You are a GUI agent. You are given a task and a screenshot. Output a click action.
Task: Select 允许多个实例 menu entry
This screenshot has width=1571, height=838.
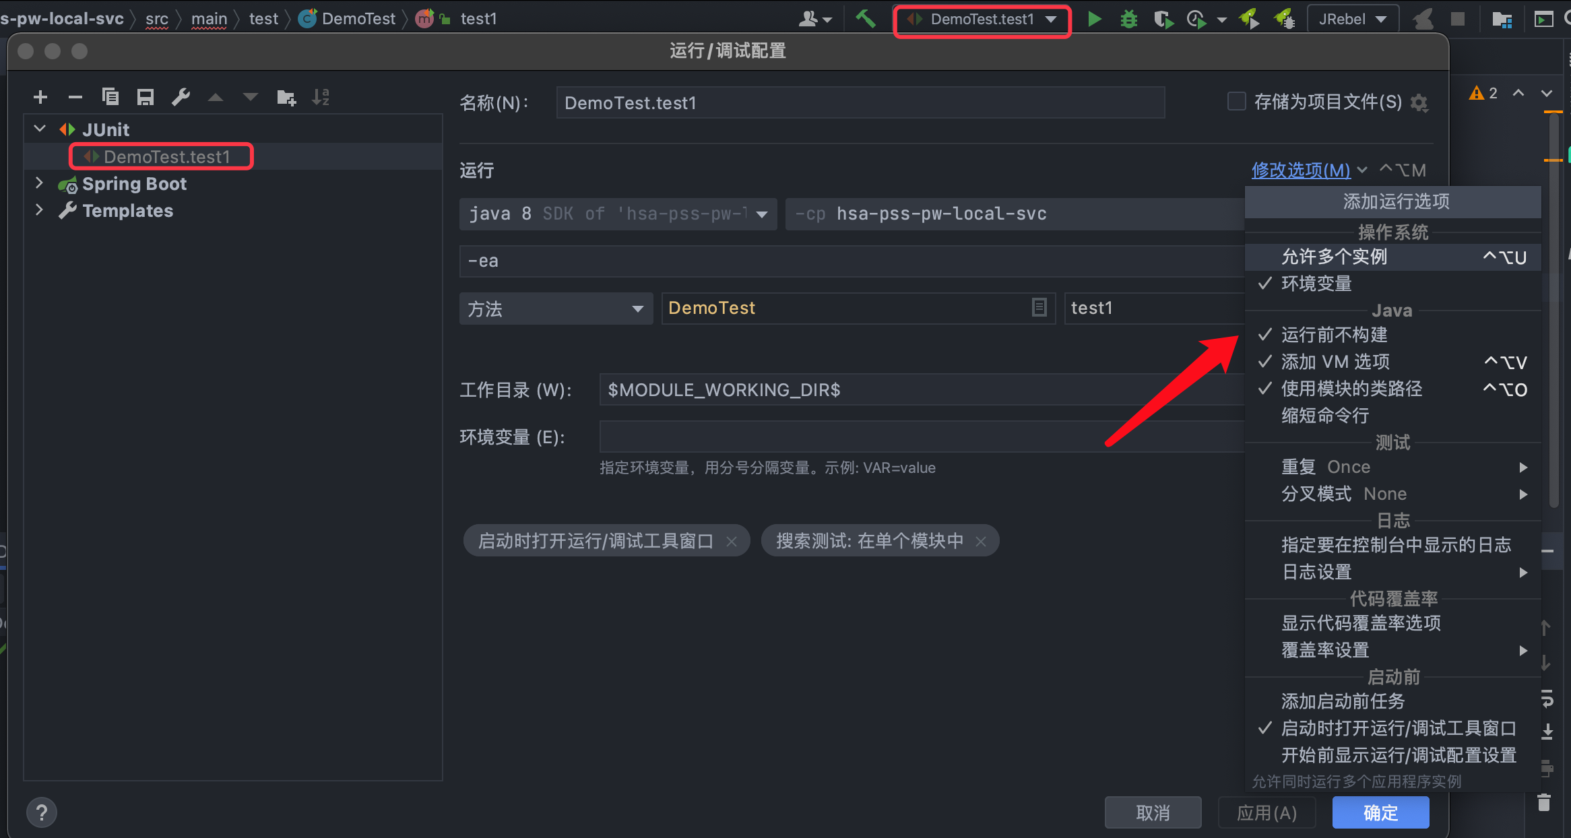tap(1334, 257)
